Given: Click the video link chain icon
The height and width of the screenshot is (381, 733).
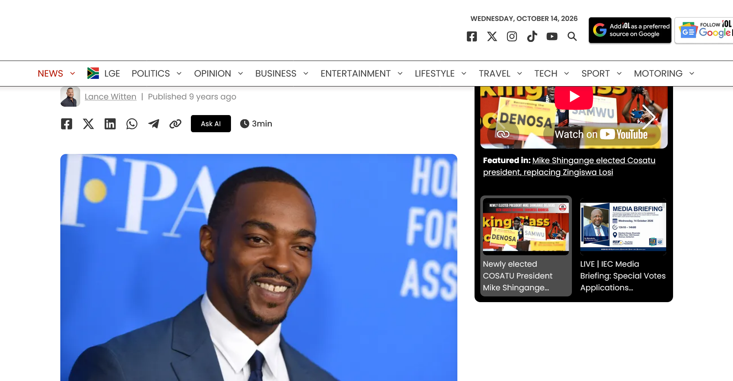Looking at the screenshot, I should 503,134.
